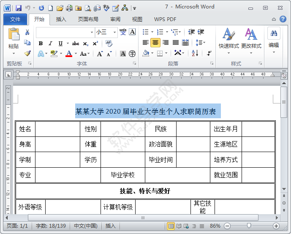The width and height of the screenshot is (291, 234).
Task: Click the enclosed character icon
Action: click(x=132, y=54)
